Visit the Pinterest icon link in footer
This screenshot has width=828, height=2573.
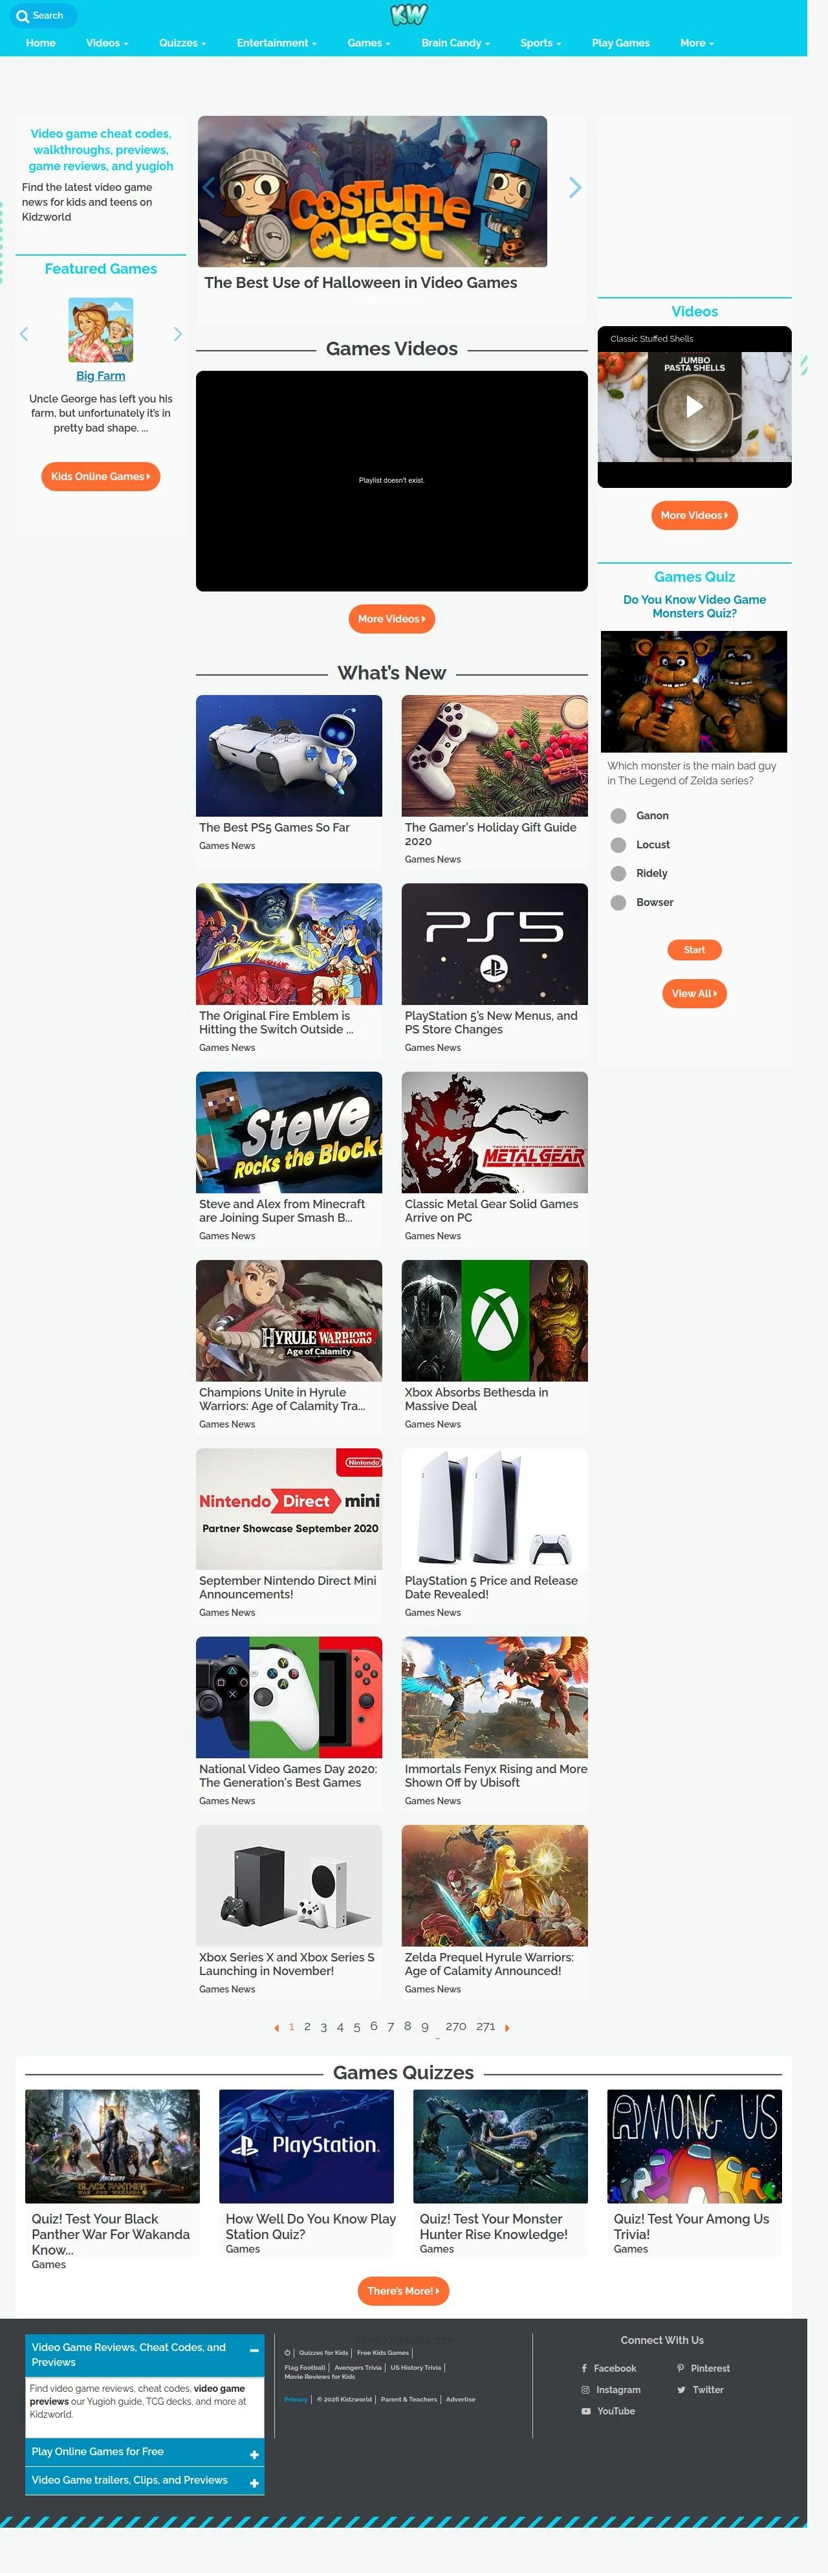(x=680, y=2369)
